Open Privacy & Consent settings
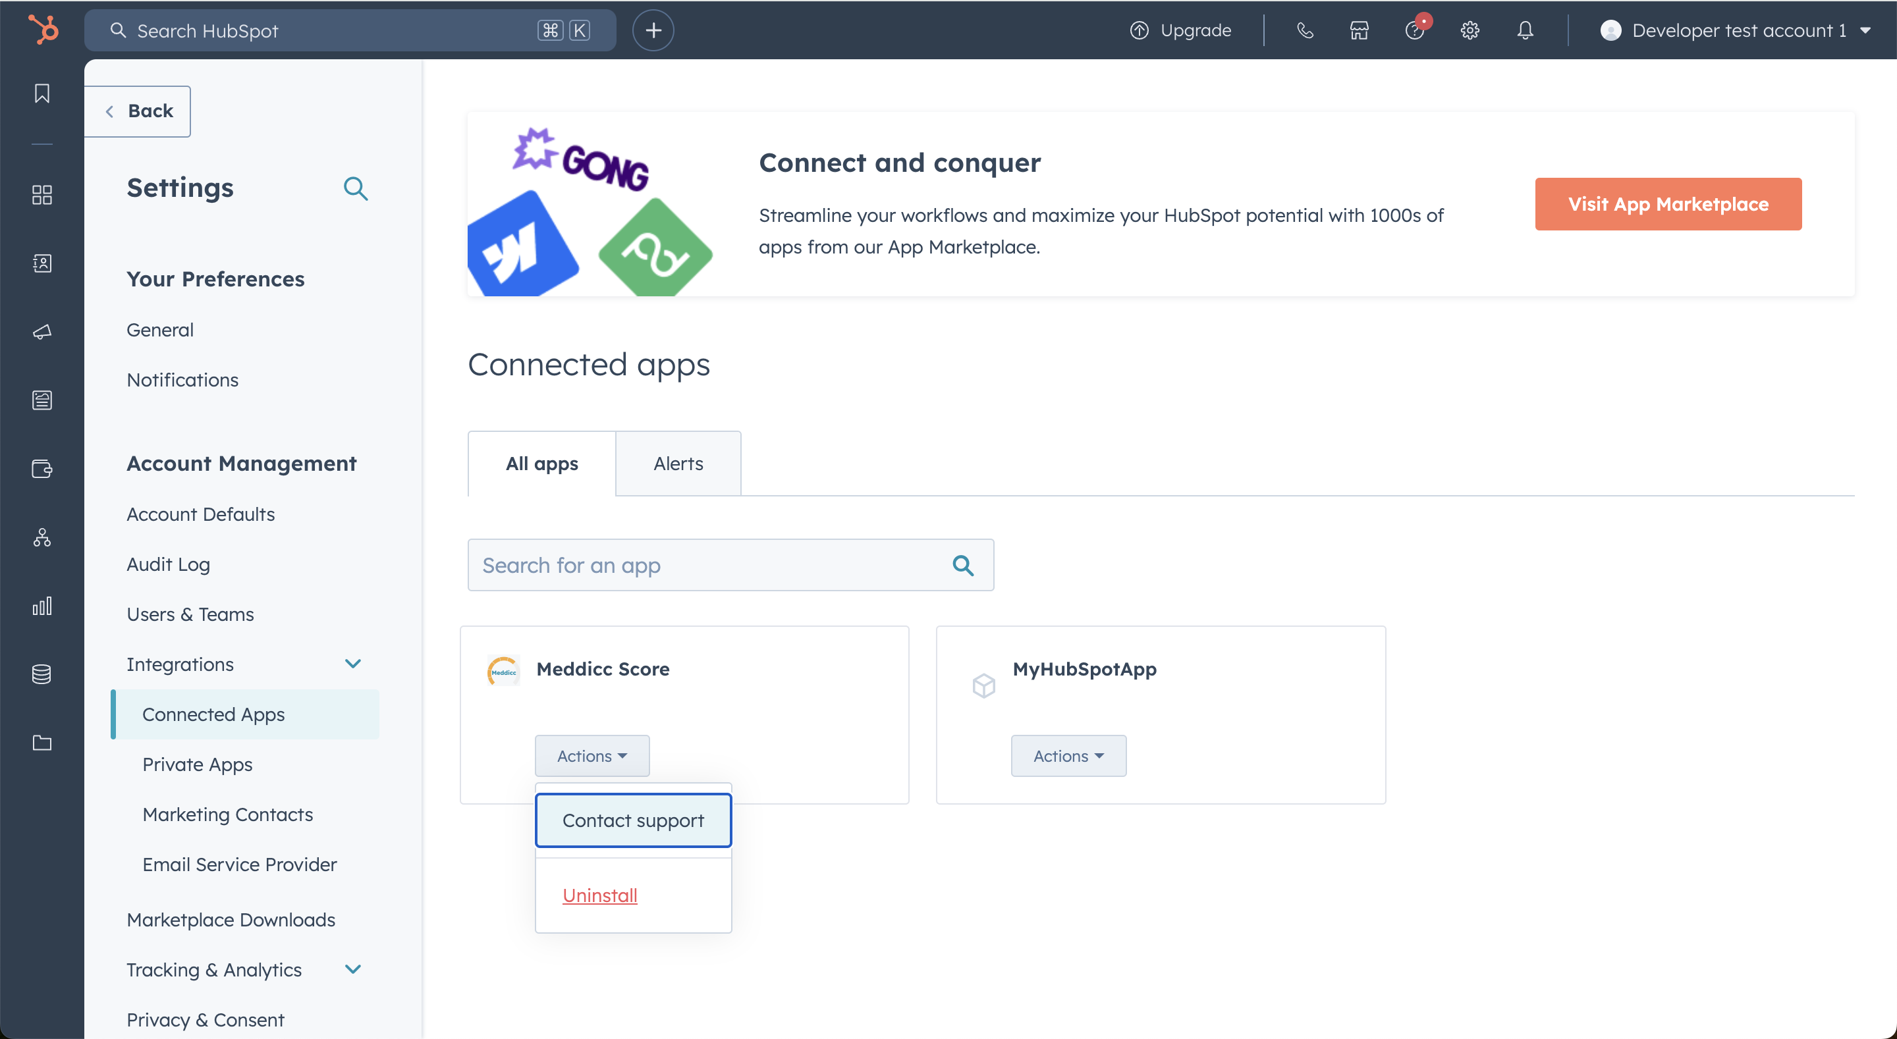The width and height of the screenshot is (1897, 1039). [x=206, y=1020]
